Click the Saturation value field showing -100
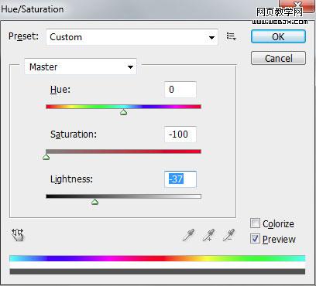The height and width of the screenshot is (286, 316). pos(180,134)
